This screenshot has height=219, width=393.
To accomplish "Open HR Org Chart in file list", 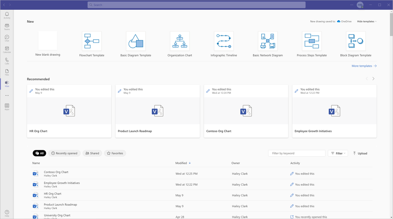I will coord(52,194).
